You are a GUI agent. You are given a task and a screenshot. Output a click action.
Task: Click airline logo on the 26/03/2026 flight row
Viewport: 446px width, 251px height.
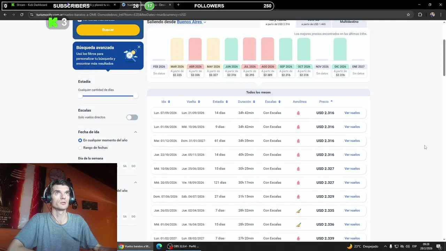click(x=298, y=211)
